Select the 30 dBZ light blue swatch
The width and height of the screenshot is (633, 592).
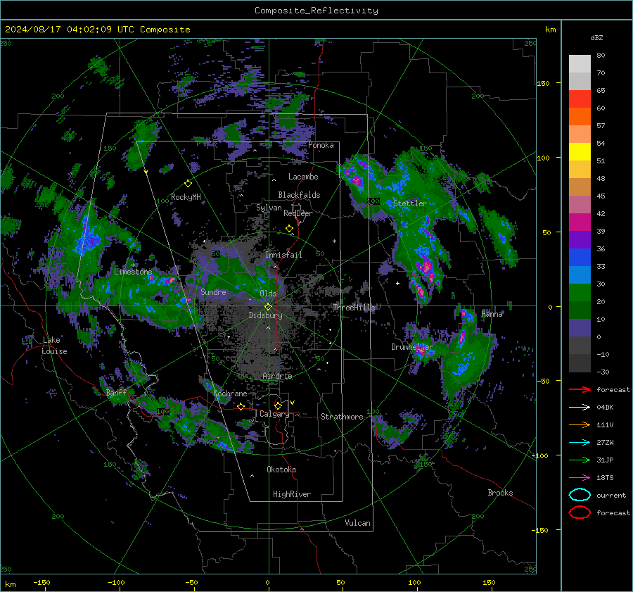580,275
